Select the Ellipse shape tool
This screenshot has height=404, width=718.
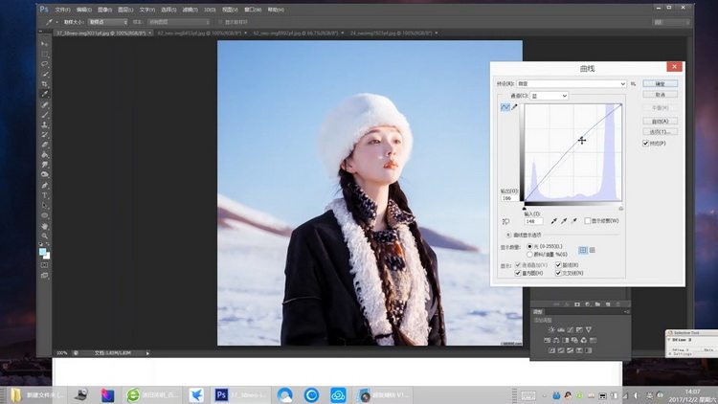[x=44, y=215]
